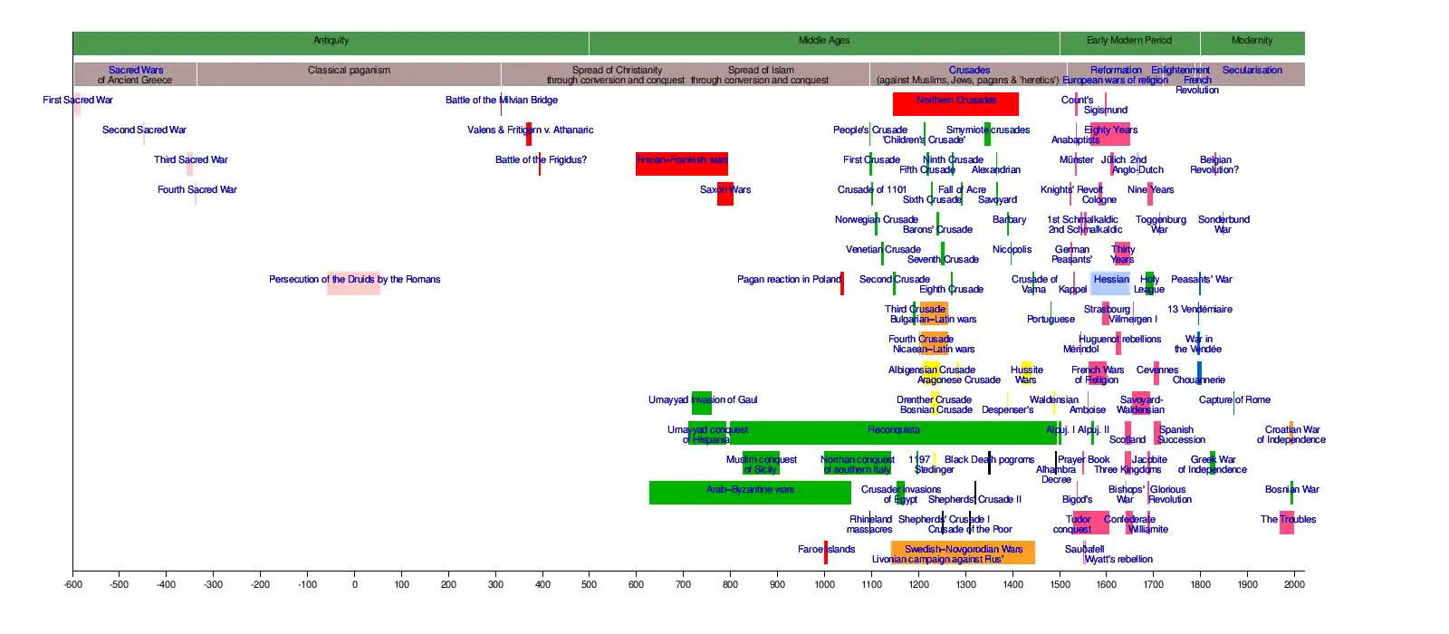
Task: Follow the Capture of Rome link
Action: click(1234, 399)
